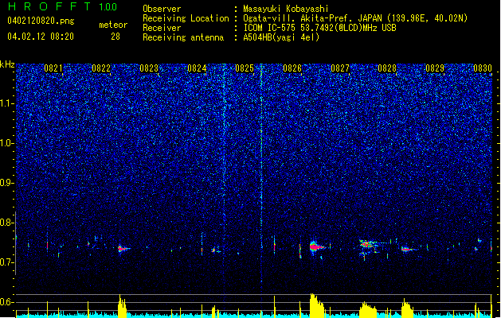This screenshot has width=501, height=318.
Task: Click the 0.8 kHz axis label
Action: point(7,223)
